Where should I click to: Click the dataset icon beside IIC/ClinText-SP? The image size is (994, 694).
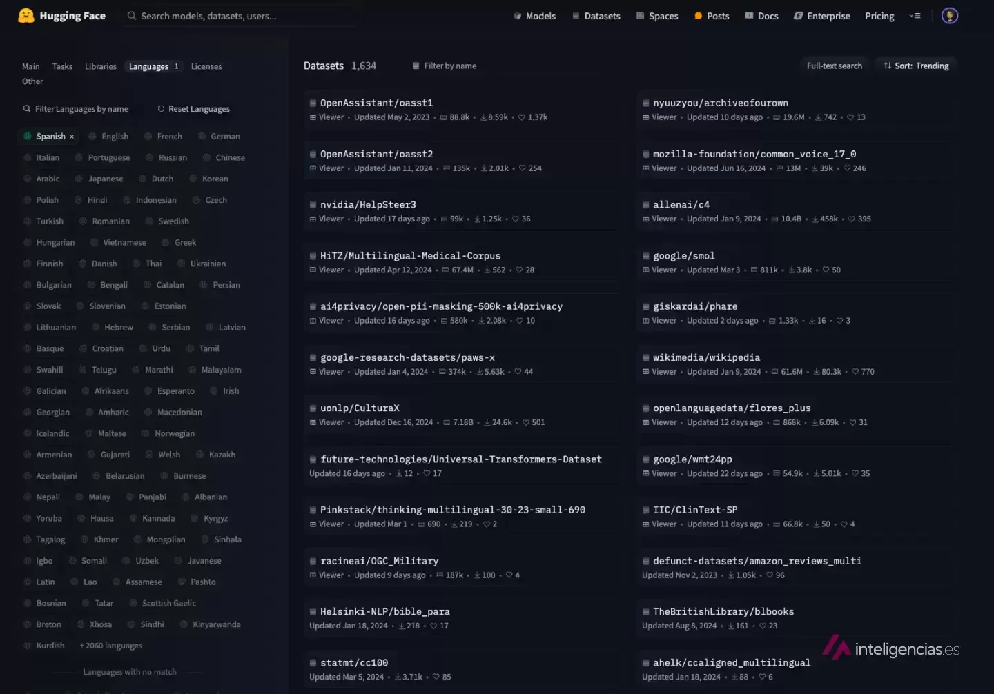pos(646,510)
